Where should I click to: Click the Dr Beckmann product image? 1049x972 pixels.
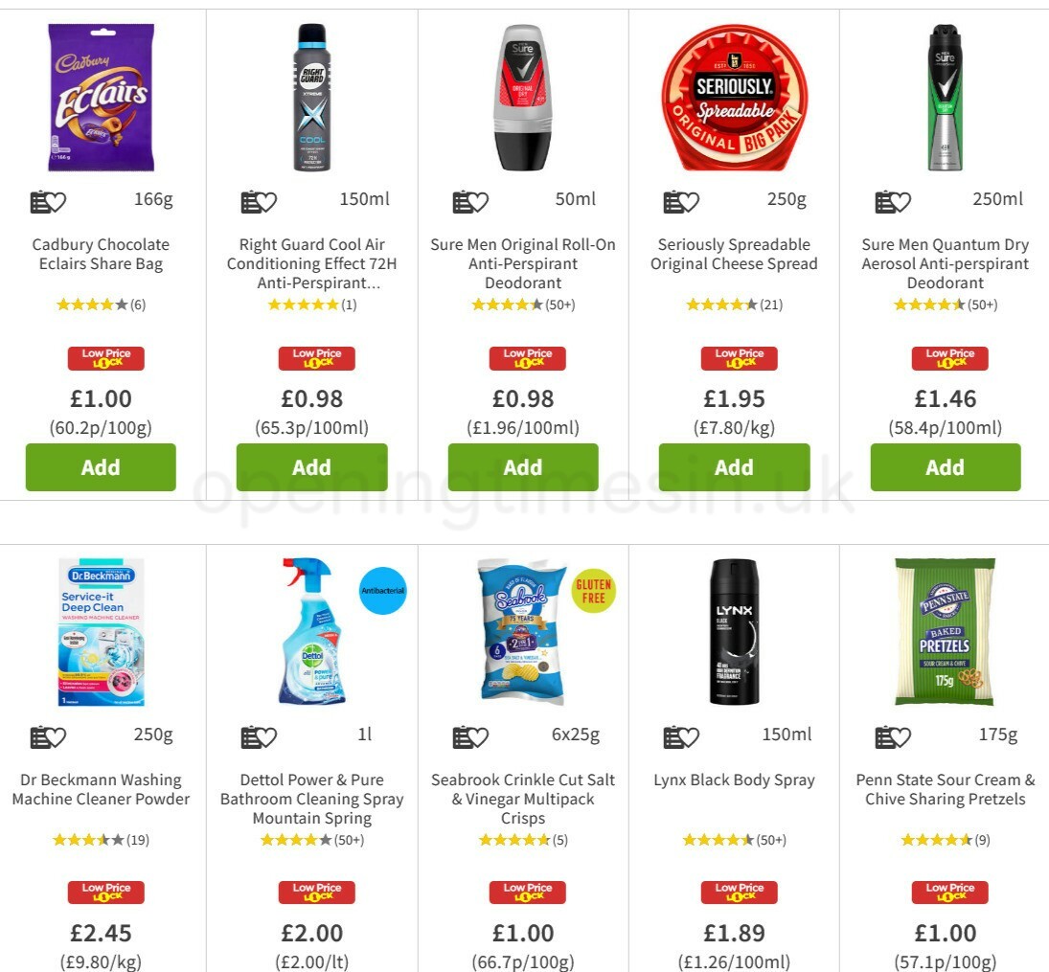click(103, 630)
